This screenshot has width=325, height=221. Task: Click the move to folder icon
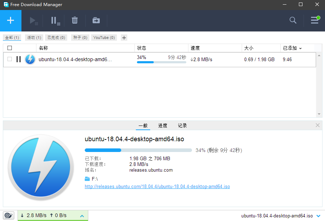[96, 20]
